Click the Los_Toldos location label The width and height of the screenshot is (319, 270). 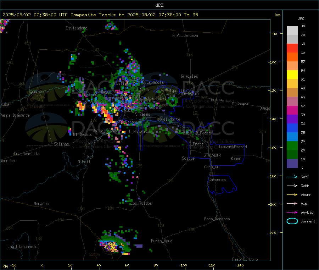point(141,203)
